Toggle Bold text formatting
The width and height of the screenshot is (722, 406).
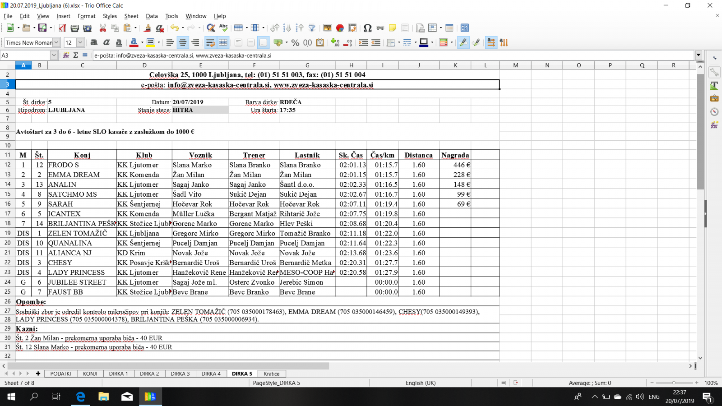94,42
